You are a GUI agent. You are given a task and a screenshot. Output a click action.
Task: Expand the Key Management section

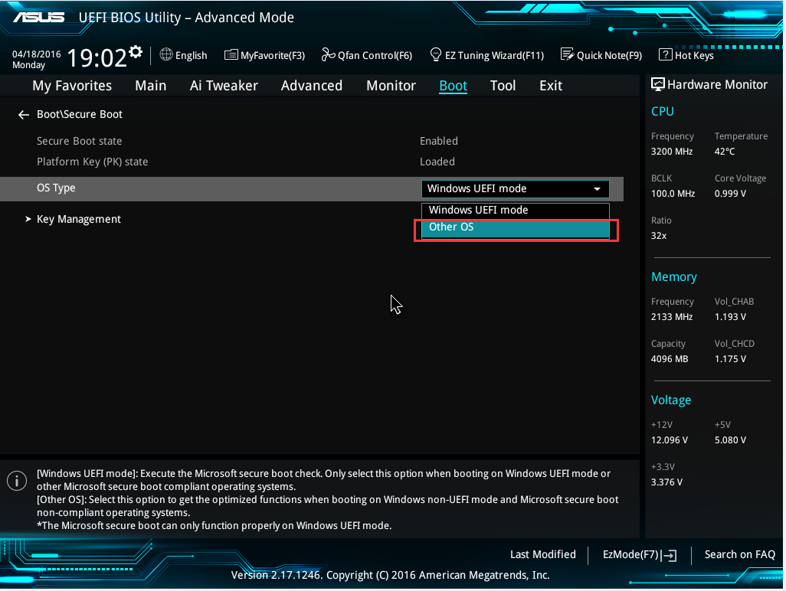[78, 219]
